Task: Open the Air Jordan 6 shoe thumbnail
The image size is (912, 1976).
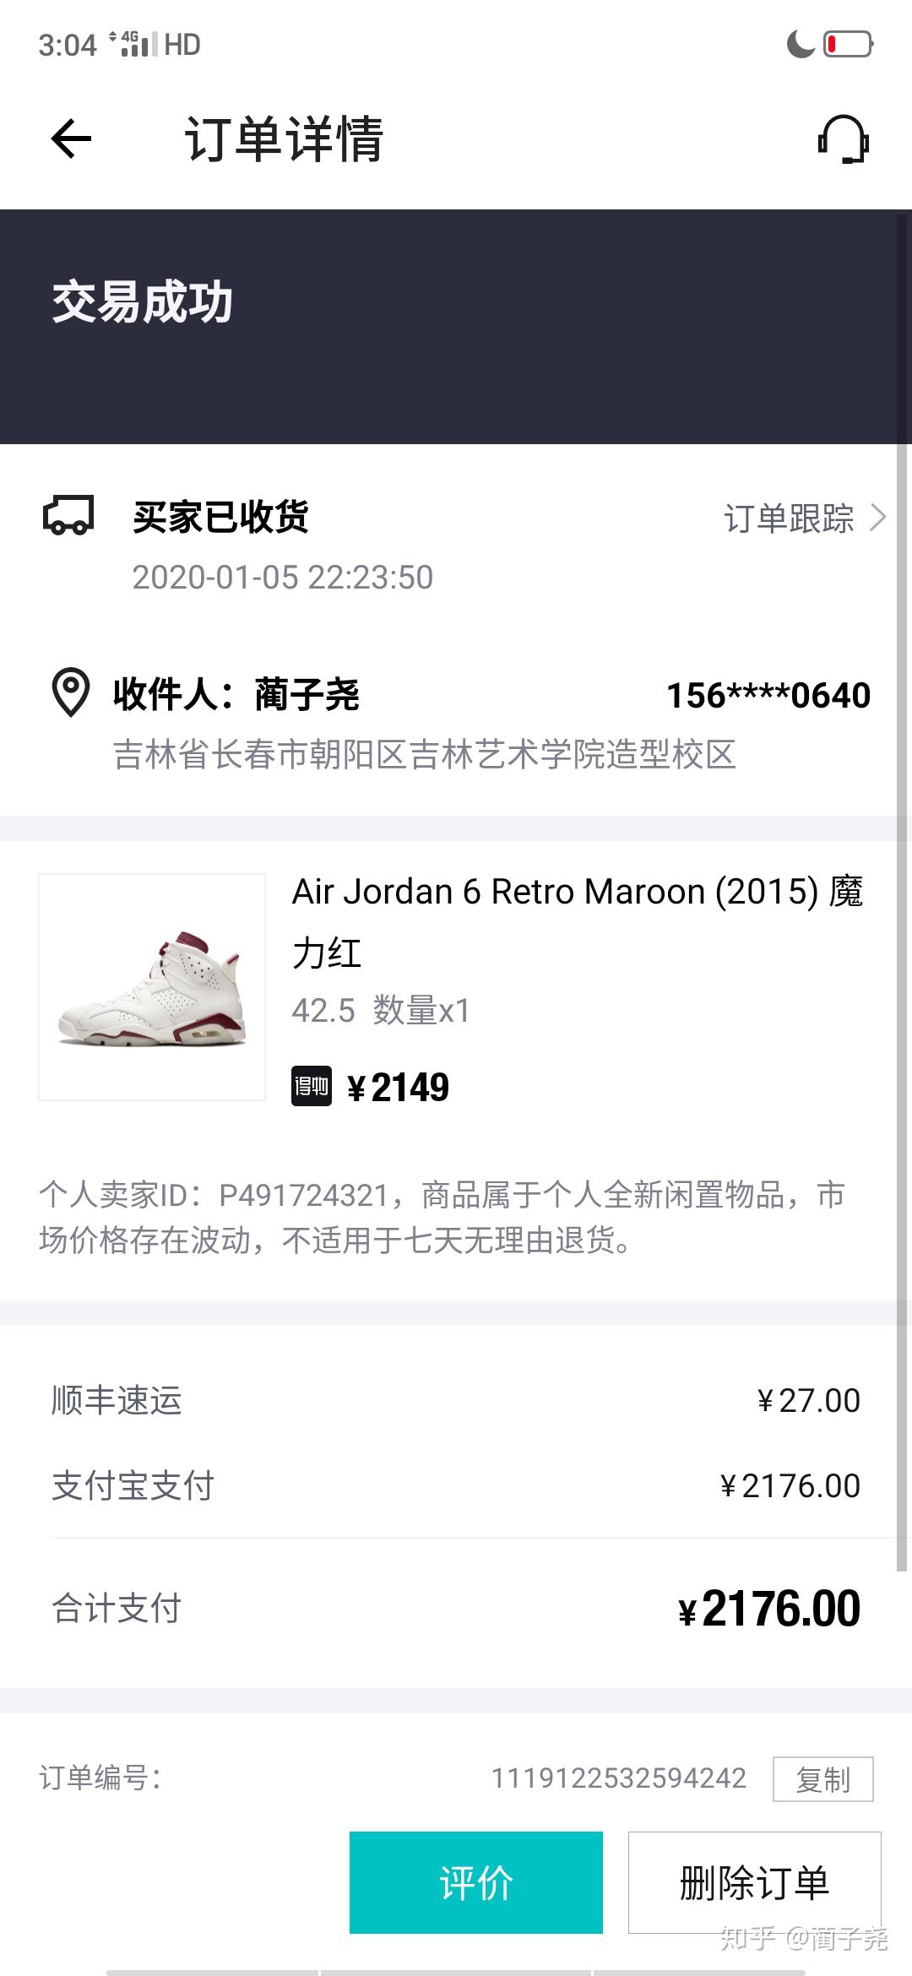Action: click(x=152, y=987)
